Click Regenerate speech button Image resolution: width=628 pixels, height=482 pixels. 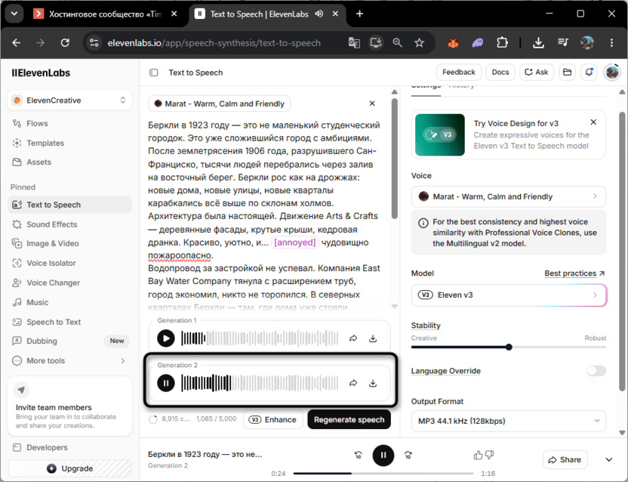(349, 419)
